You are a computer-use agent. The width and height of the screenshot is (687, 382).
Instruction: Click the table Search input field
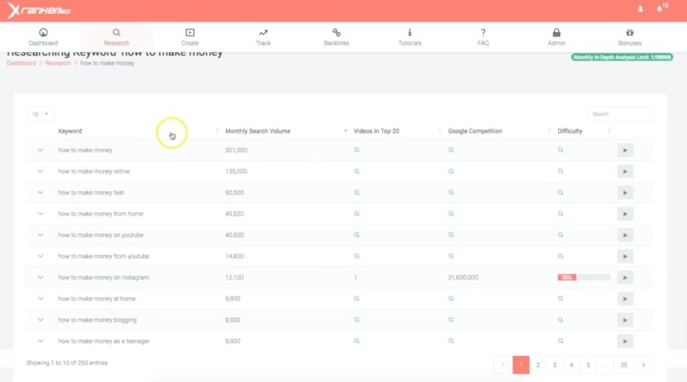[619, 114]
